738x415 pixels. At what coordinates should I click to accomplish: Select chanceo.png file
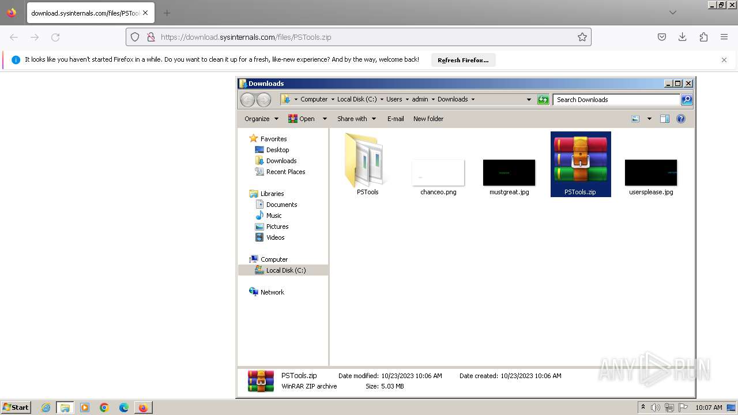pyautogui.click(x=438, y=176)
